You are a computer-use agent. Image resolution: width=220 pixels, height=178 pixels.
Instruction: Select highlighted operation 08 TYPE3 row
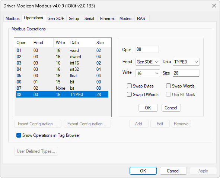point(62,95)
